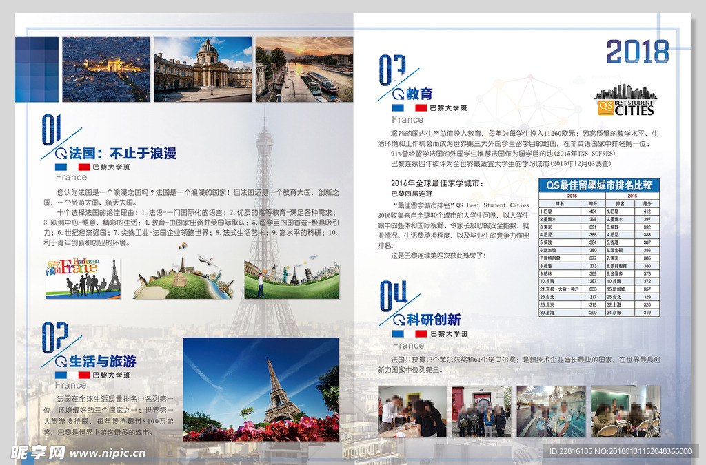Image resolution: width=706 pixels, height=465 pixels.
Task: Click section number 02
Action: pyautogui.click(x=55, y=338)
